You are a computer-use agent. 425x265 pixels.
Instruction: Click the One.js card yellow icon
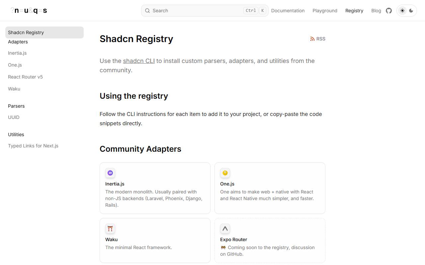coord(225,173)
